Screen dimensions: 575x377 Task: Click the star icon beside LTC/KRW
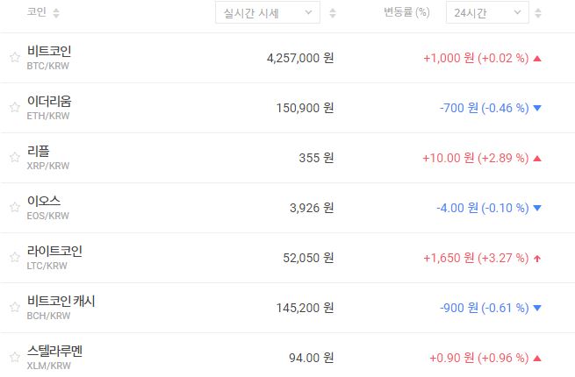14,258
